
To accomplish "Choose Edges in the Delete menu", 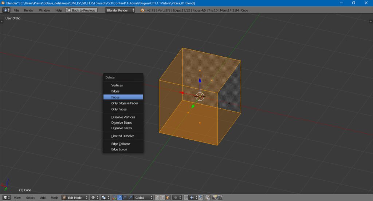I will 123,91.
